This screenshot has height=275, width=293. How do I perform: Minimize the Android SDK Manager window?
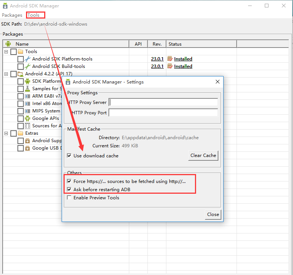tap(250, 6)
